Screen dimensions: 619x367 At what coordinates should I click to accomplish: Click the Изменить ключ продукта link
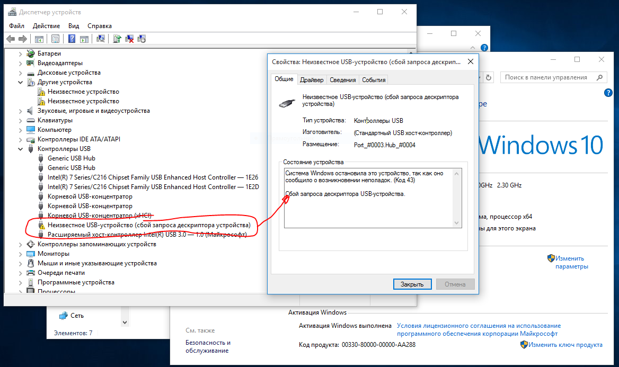point(565,345)
